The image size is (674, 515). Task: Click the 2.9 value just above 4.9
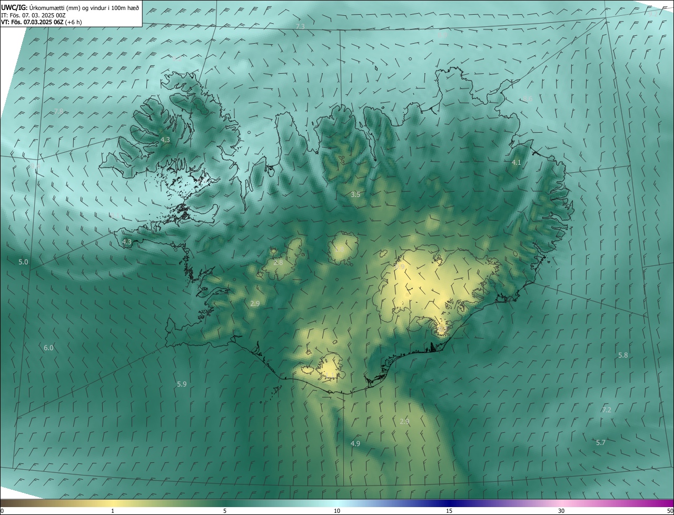point(404,422)
